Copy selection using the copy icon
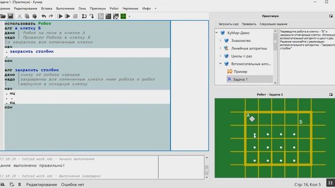 point(27,16)
